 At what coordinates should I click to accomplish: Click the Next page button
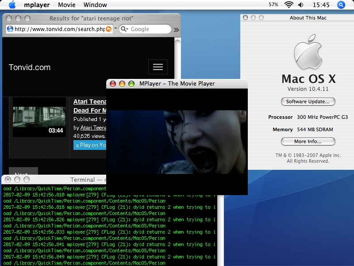tap(23, 171)
